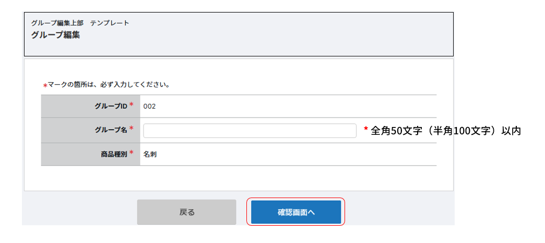Click red asterisk beside グループ名 label
The width and height of the screenshot is (545, 243).
click(132, 129)
